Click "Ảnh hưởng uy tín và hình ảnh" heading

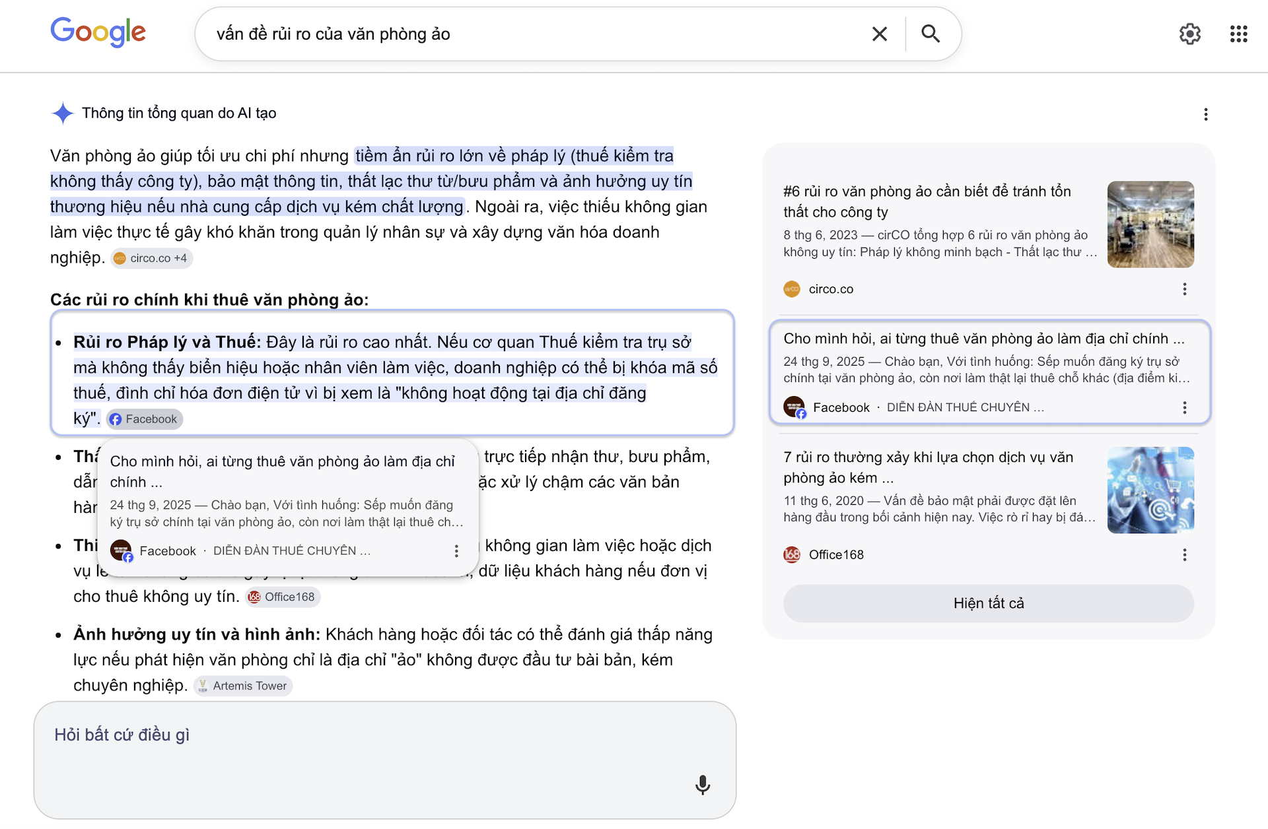pos(197,634)
